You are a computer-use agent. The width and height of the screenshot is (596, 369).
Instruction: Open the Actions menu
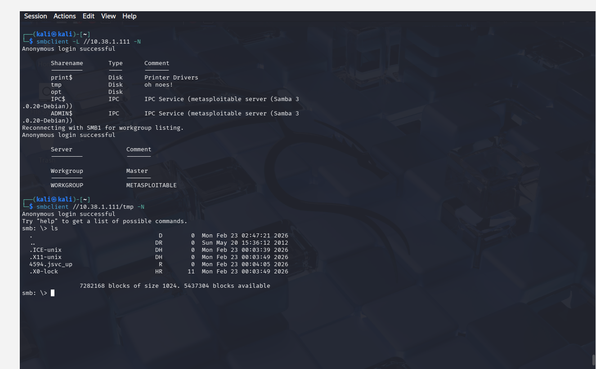click(x=64, y=16)
